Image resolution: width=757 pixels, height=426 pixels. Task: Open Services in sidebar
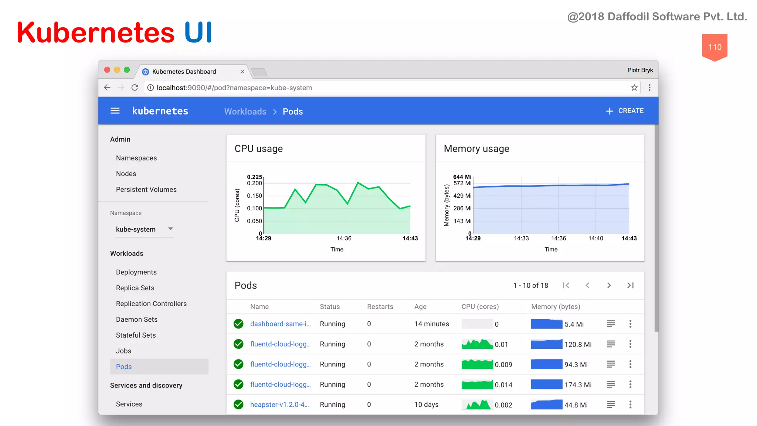point(129,404)
